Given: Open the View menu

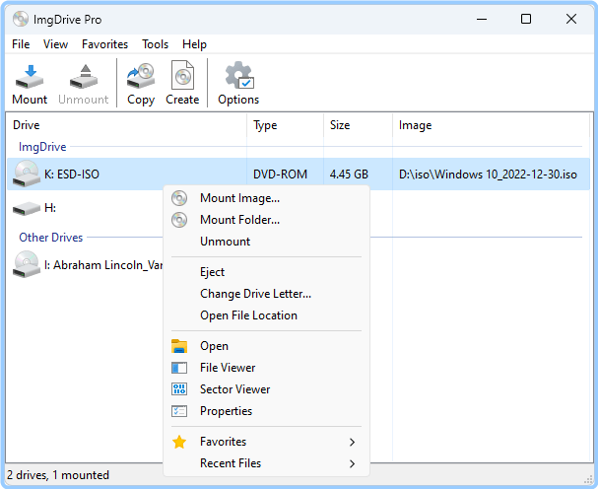Looking at the screenshot, I should pos(56,44).
